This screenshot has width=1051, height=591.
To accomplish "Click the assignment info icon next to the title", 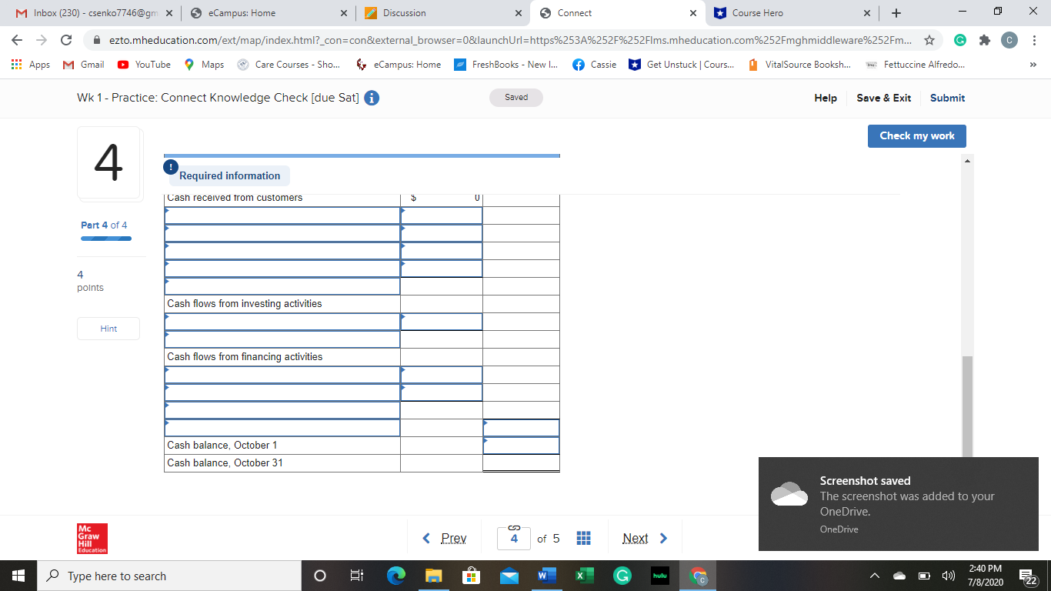I will coord(372,98).
